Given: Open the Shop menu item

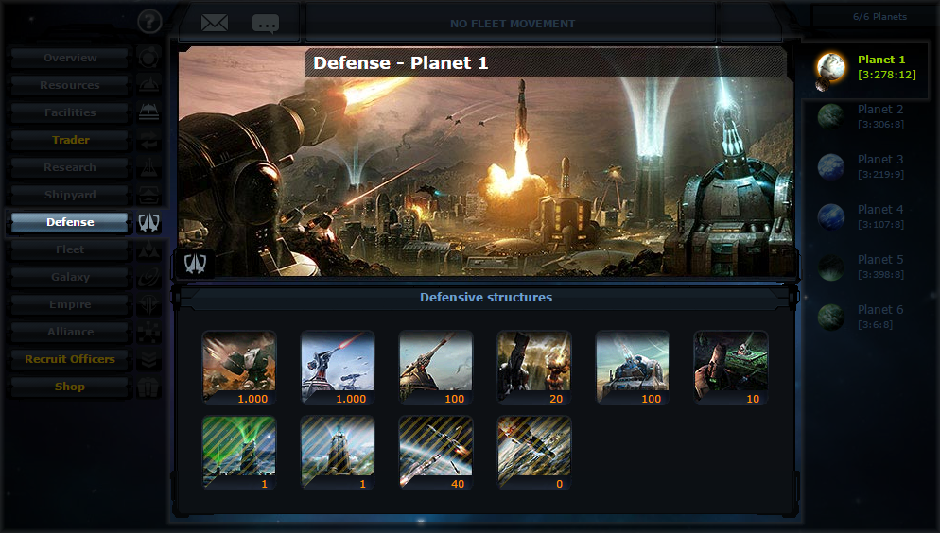Looking at the screenshot, I should pos(70,387).
